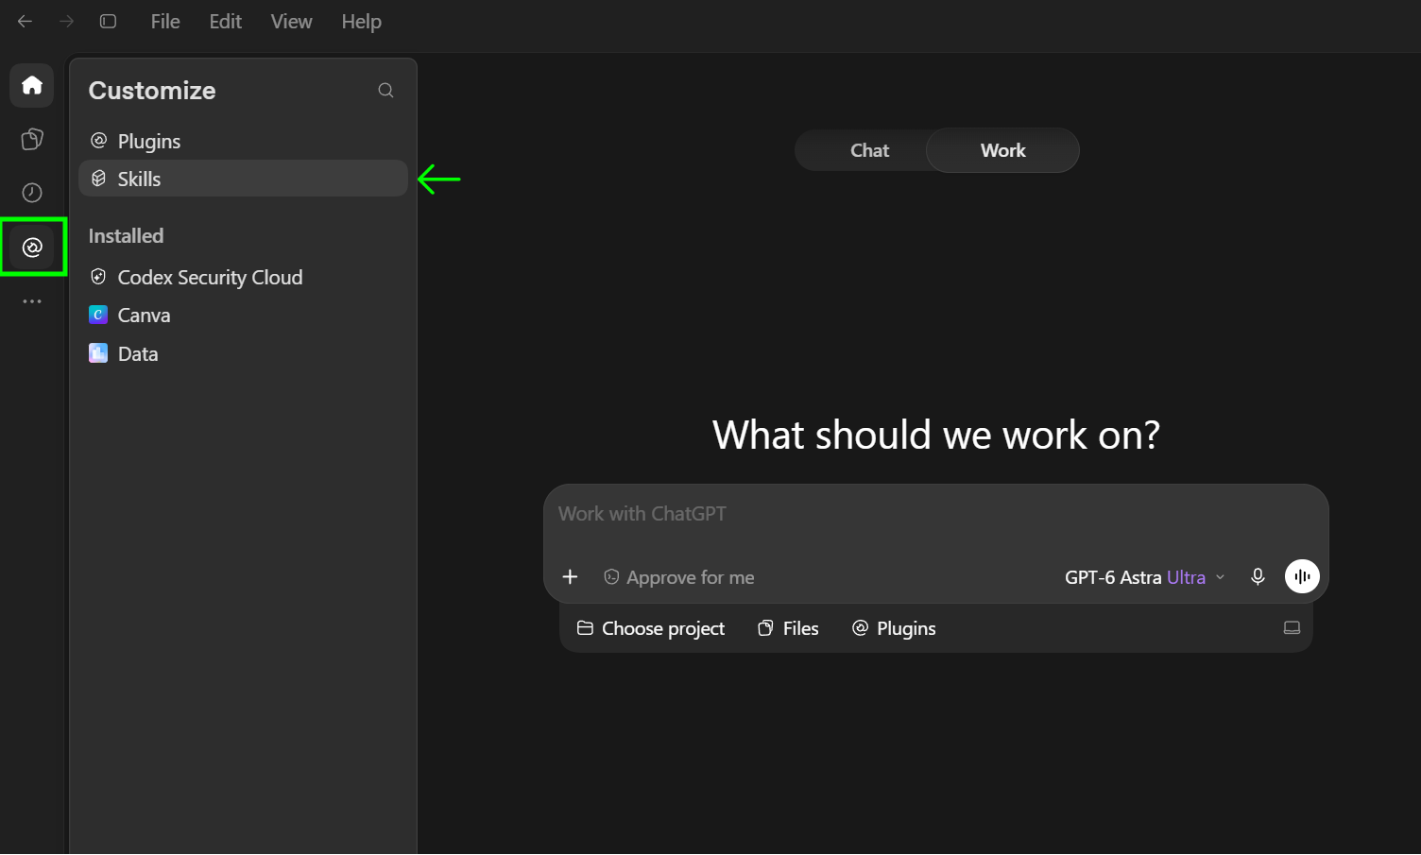Expand the GPT-6 Astra Ultra model dropdown
This screenshot has height=855, width=1421.
tap(1145, 577)
